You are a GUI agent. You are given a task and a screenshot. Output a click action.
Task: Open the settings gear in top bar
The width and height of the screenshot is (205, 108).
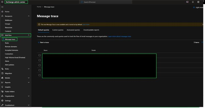198,2
